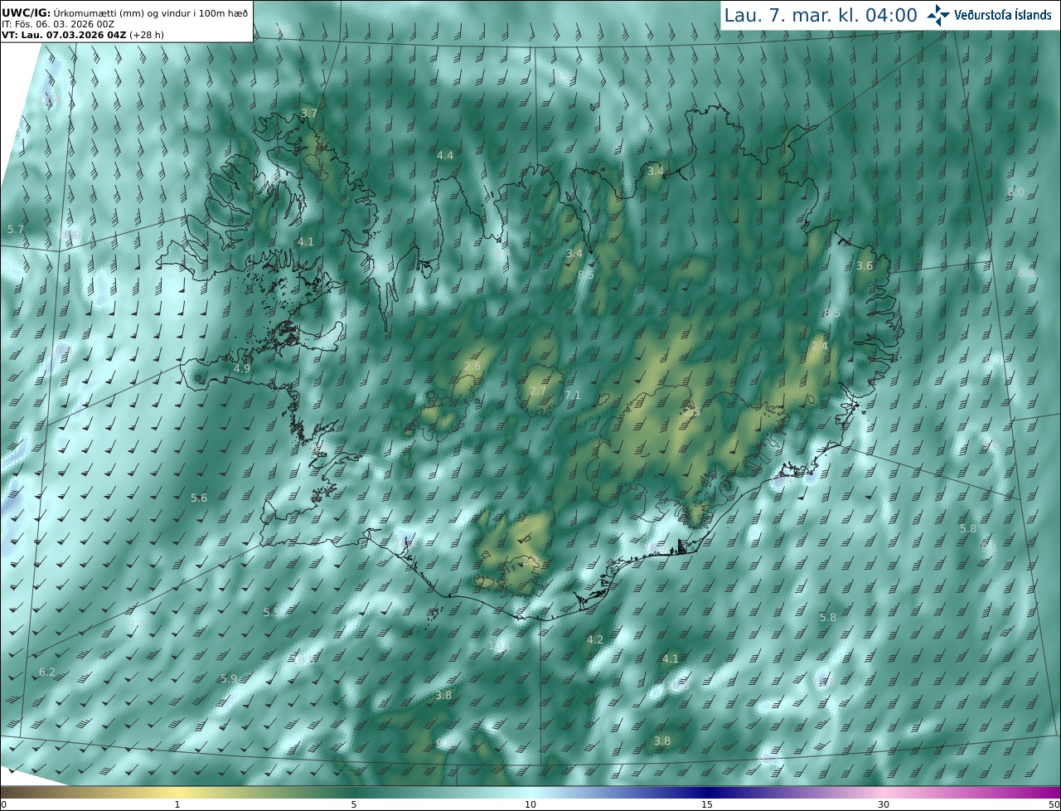1061x811 pixels.
Task: Click the 3.7 value on the map
Action: point(309,113)
